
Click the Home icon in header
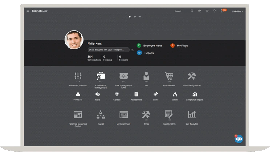(200, 11)
